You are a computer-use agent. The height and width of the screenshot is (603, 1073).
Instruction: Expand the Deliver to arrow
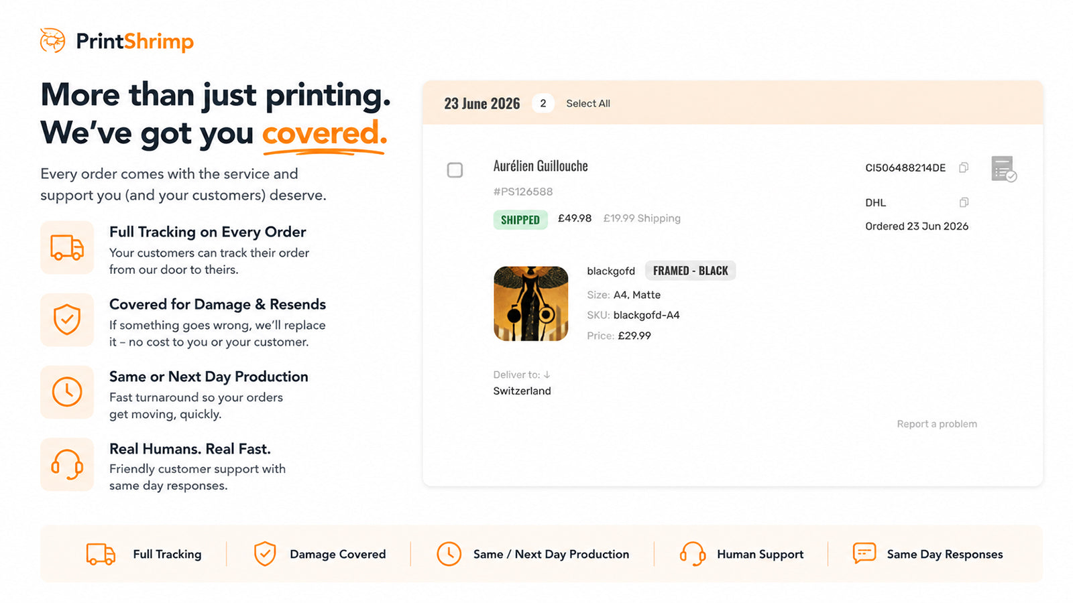(x=547, y=375)
